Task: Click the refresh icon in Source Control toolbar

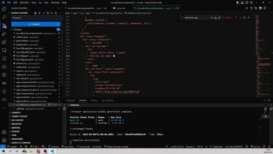Action: 52,13
